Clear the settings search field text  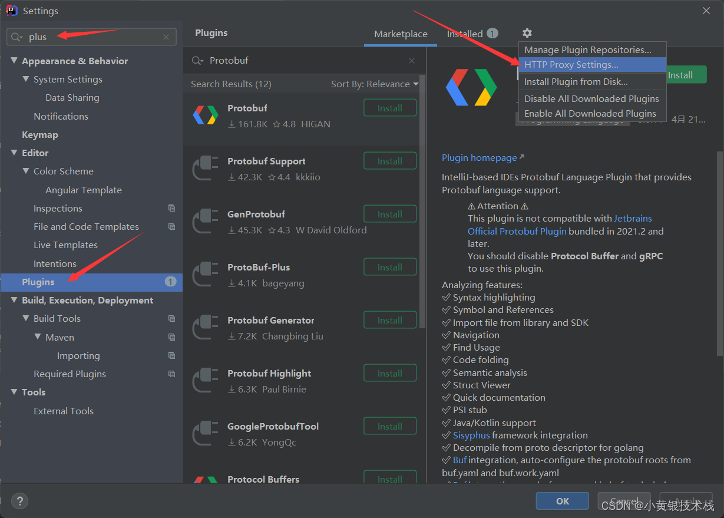tap(166, 37)
